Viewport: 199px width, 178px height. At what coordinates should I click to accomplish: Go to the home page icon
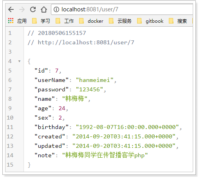[44, 9]
